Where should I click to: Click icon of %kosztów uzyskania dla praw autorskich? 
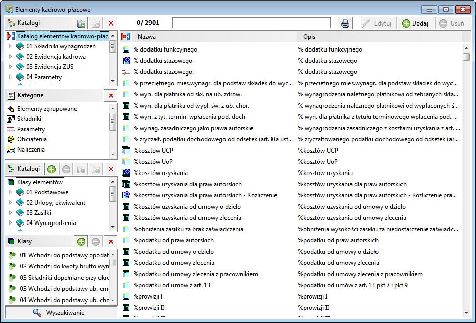126,184
